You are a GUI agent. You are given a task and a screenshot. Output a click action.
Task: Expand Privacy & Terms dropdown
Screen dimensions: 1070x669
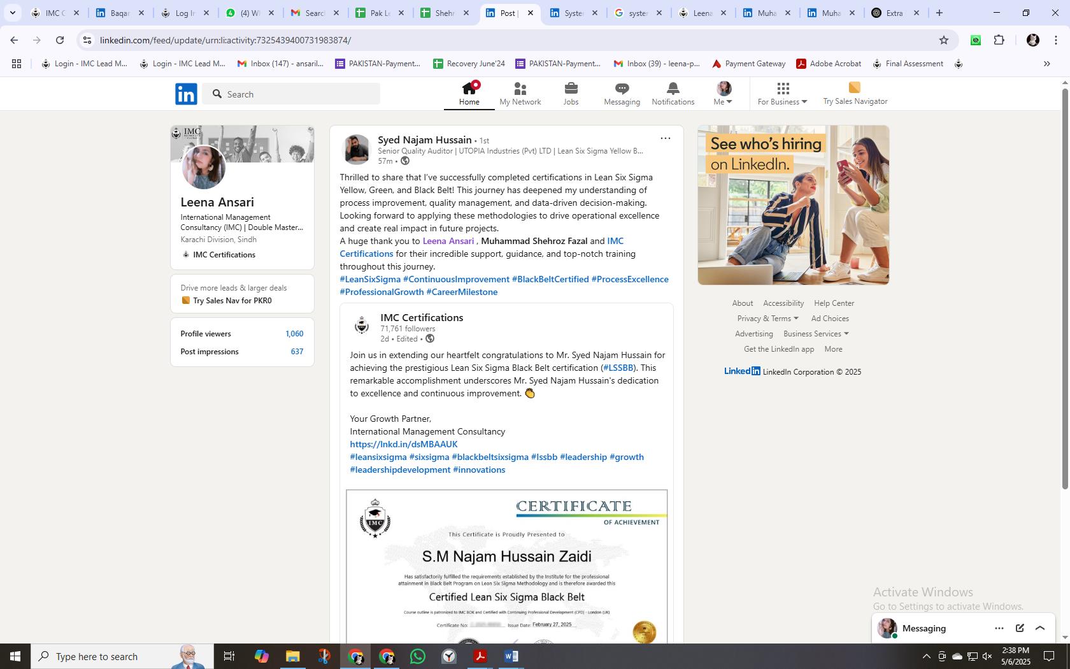click(767, 319)
